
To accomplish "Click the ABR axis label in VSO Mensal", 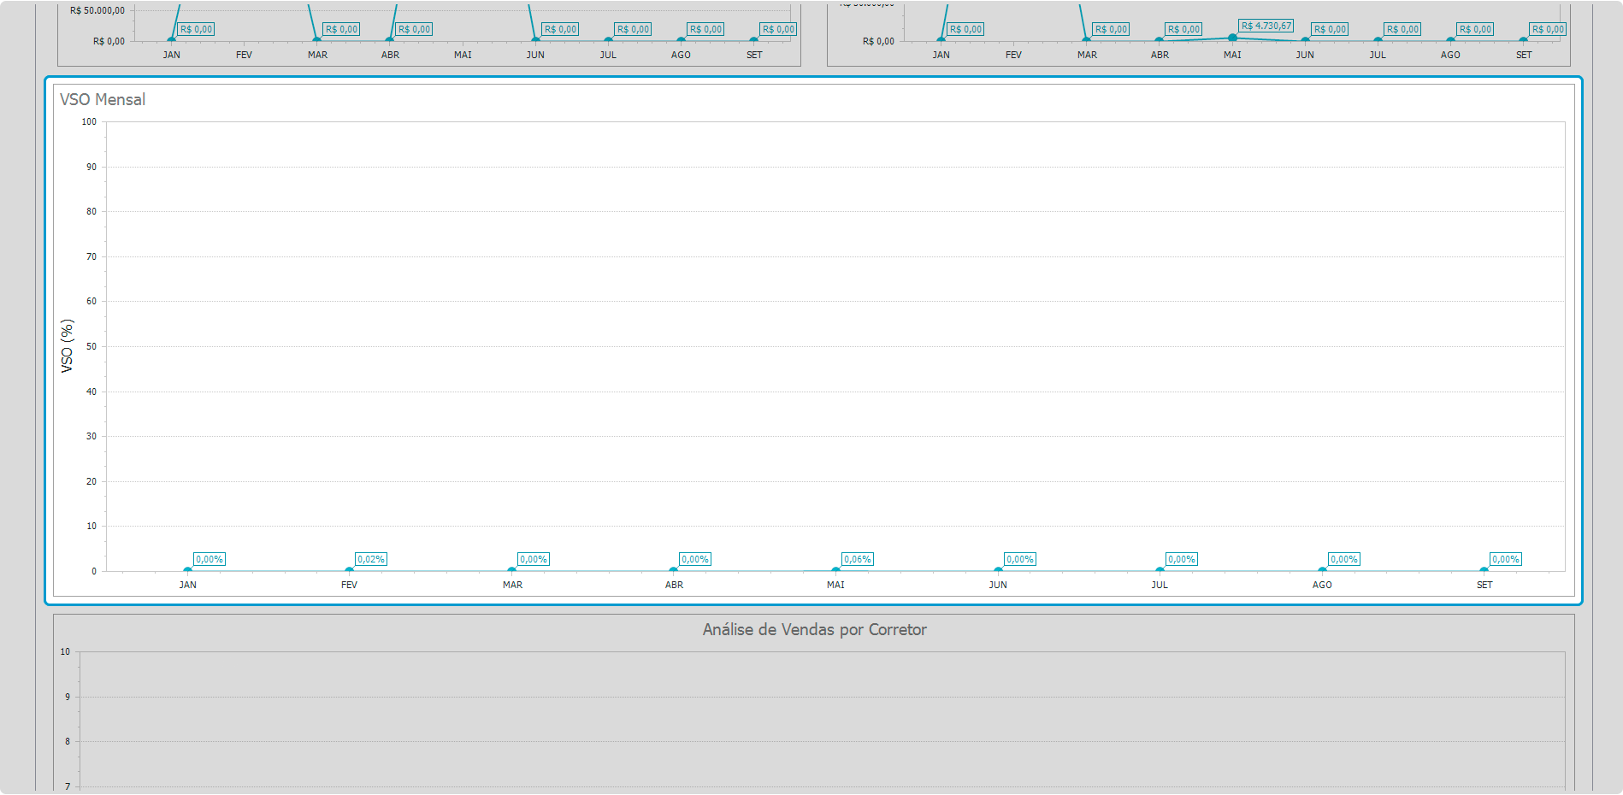I will [x=674, y=585].
